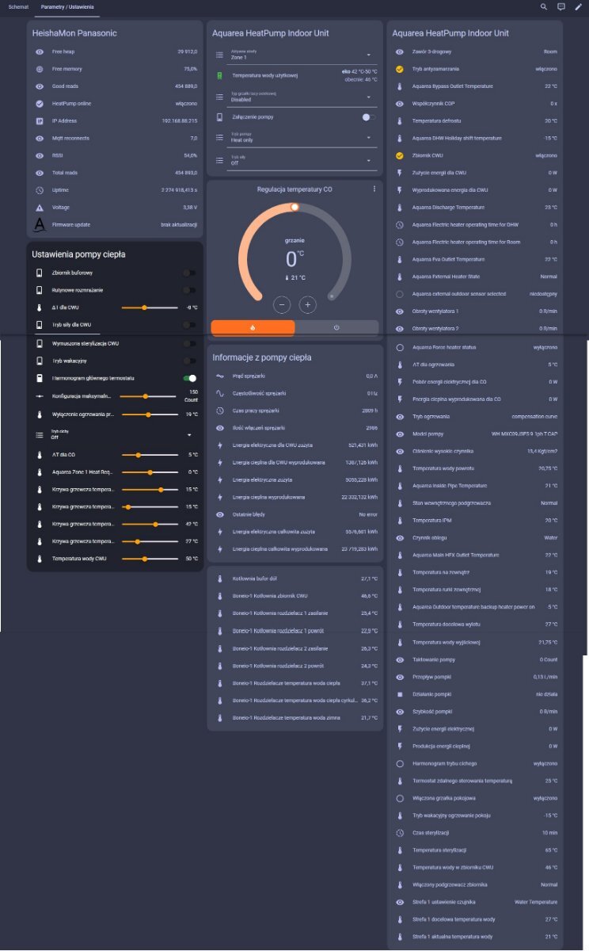The height and width of the screenshot is (951, 589).
Task: Adjust the ΔT dla CWU slider
Action: tap(149, 307)
